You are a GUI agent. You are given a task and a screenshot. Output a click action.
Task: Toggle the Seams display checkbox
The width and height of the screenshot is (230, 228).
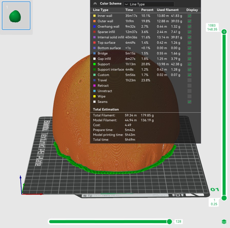click(x=189, y=102)
